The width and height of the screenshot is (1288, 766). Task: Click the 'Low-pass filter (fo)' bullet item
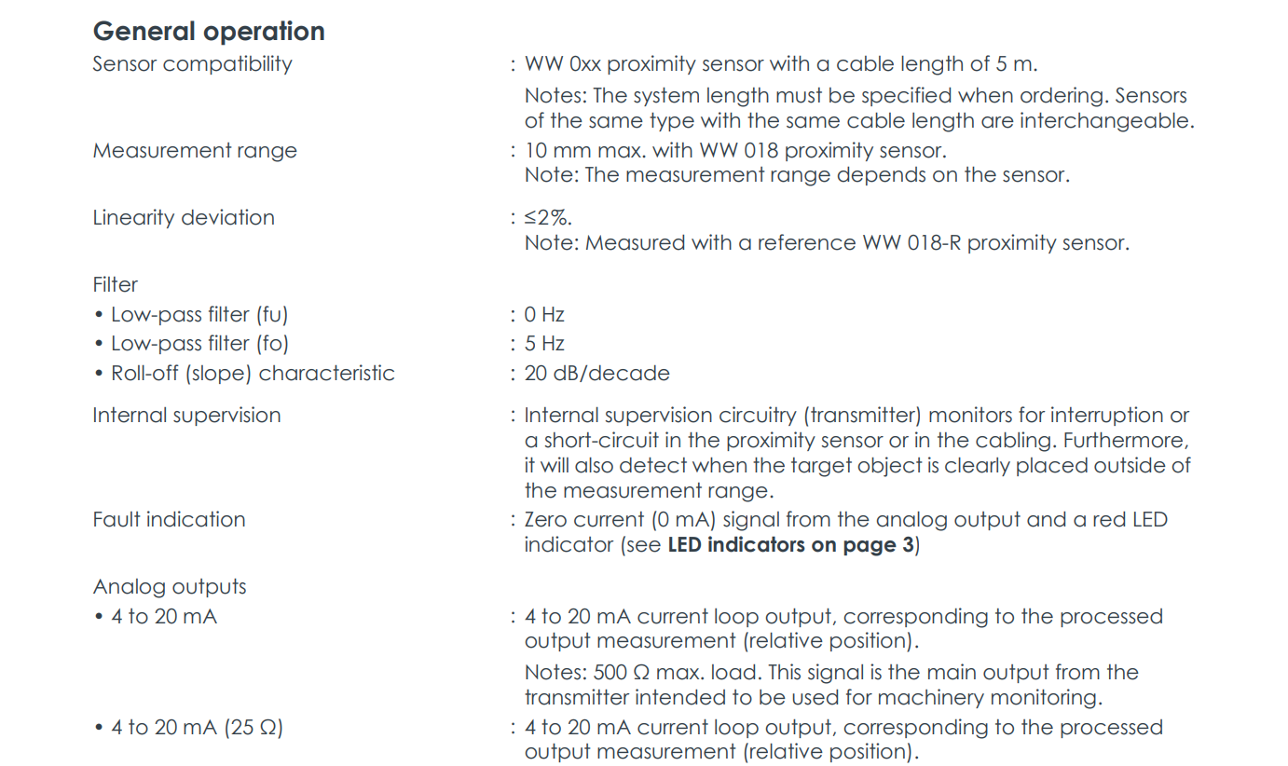point(199,344)
